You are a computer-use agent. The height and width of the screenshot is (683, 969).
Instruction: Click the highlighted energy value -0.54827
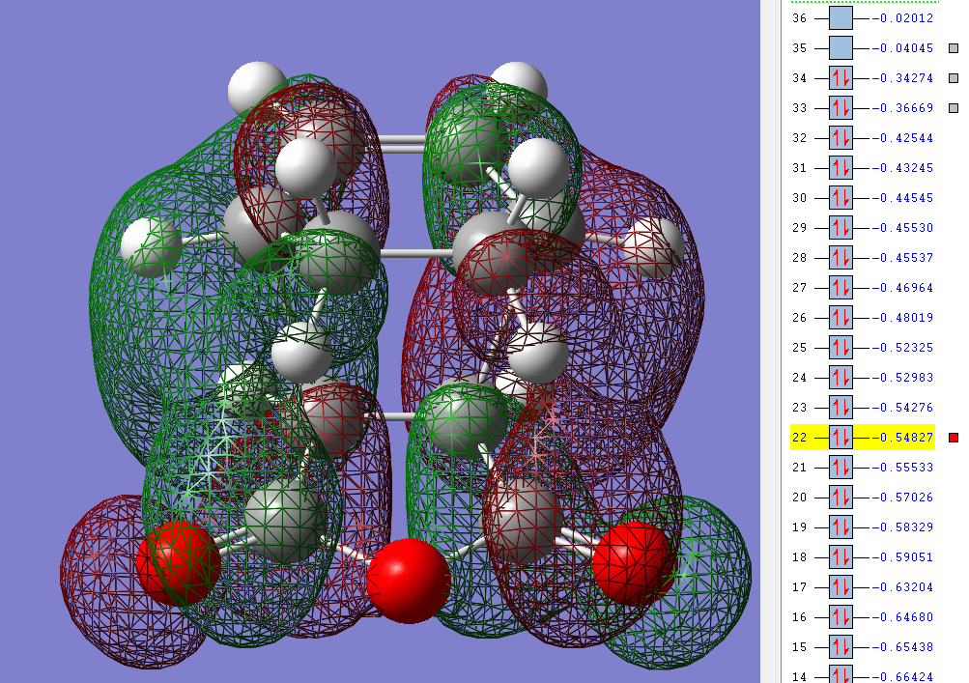click(903, 438)
